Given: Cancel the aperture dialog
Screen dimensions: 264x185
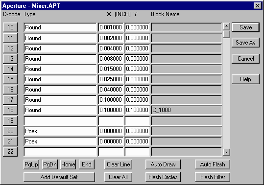Looking at the screenshot, I should pyautogui.click(x=245, y=59).
